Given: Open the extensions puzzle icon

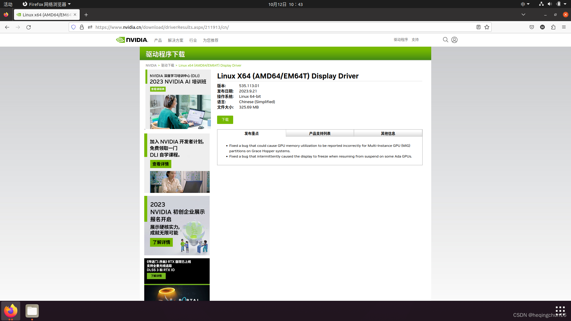Looking at the screenshot, I should point(553,27).
